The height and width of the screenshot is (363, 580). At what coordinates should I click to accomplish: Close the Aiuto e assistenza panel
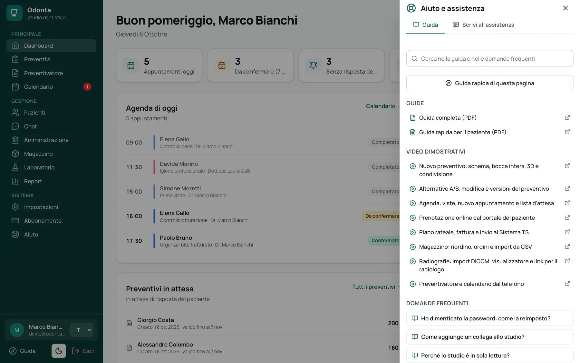565,8
